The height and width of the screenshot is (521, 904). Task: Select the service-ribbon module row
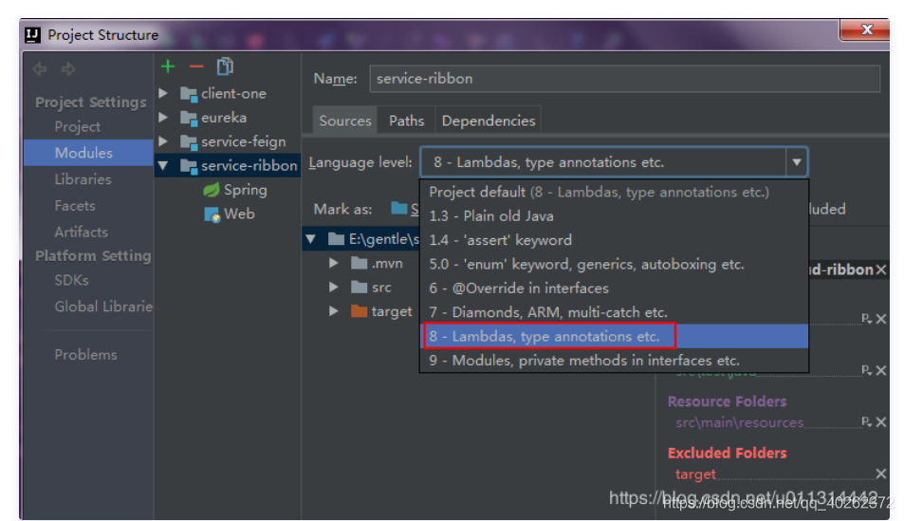tap(228, 165)
